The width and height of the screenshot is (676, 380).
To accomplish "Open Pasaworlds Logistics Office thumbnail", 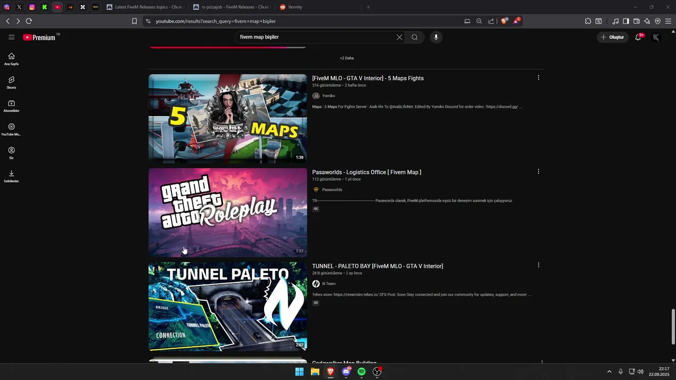I will tap(228, 213).
